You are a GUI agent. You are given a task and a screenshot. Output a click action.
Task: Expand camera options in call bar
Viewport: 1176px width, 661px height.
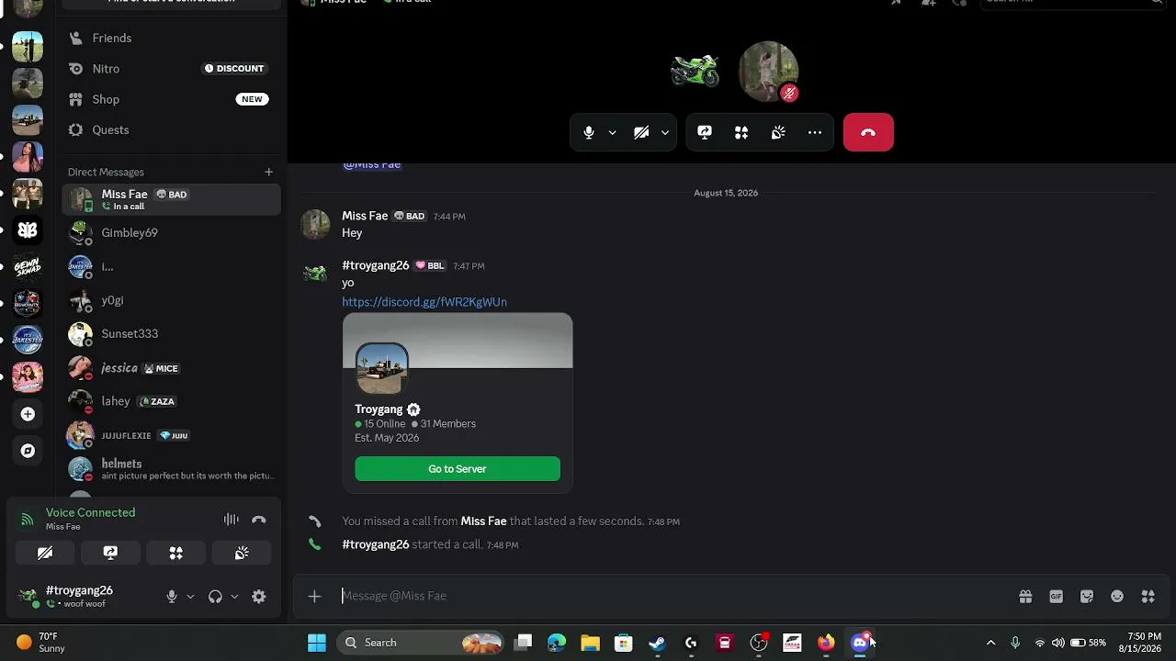tap(664, 132)
